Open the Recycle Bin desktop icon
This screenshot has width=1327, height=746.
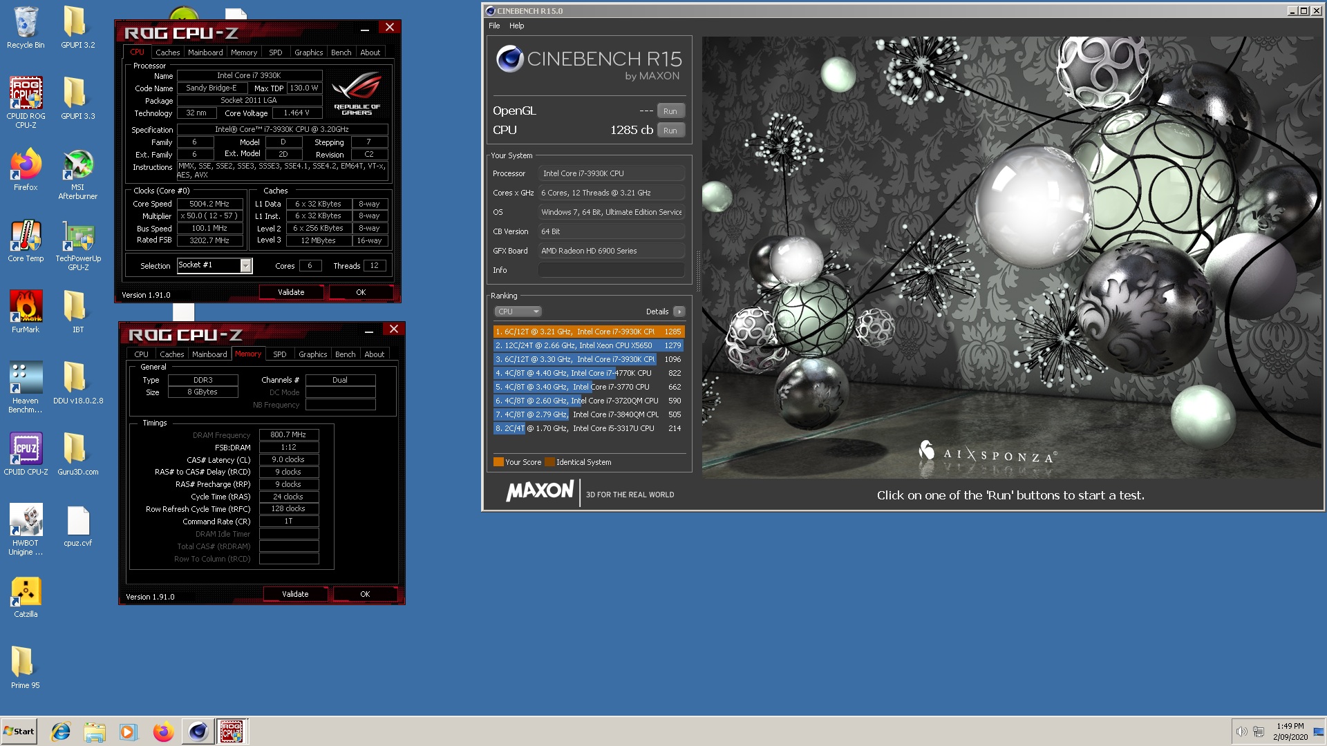pos(26,28)
